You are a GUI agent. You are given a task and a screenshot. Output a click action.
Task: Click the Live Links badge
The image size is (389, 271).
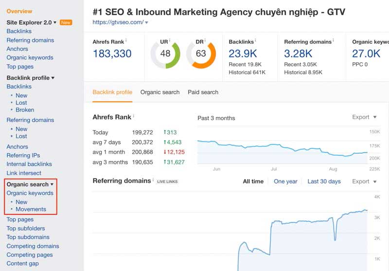tap(167, 181)
